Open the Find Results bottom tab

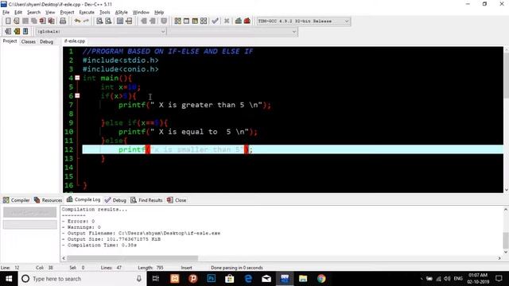[146, 200]
